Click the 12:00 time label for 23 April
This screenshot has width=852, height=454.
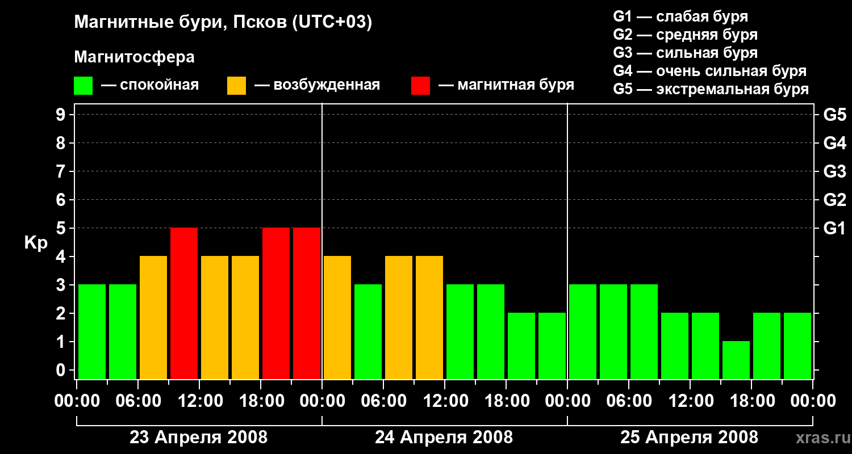[x=199, y=401]
